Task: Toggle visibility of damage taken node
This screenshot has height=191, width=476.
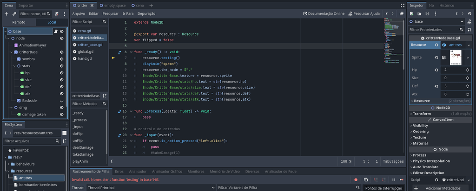Action: pos(62,115)
